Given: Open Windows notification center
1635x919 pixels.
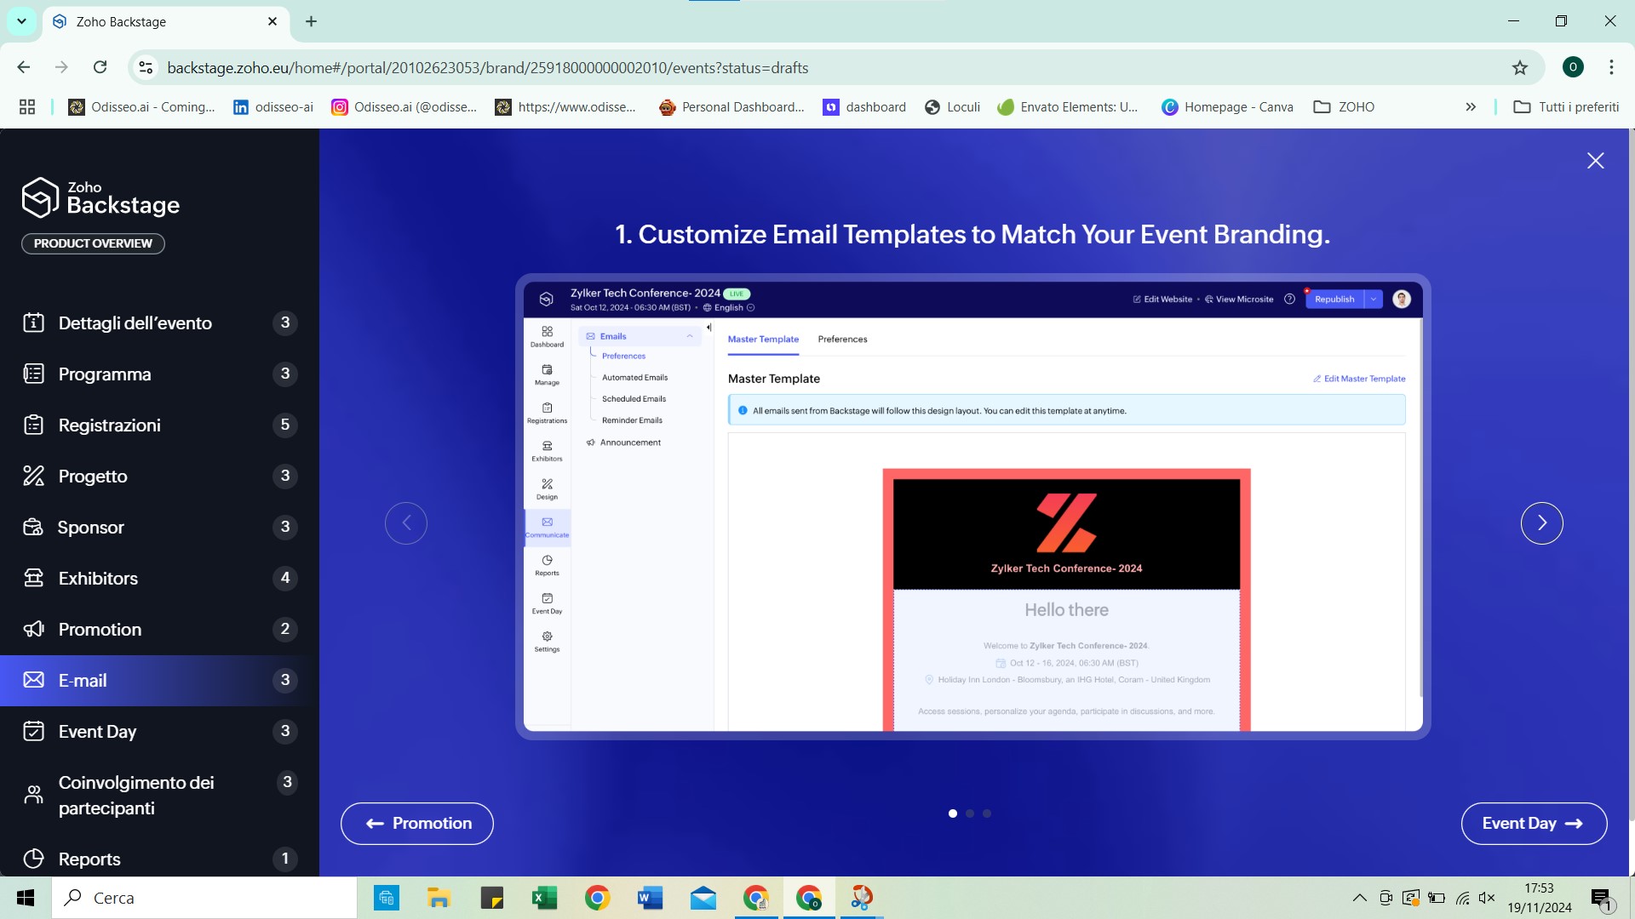Looking at the screenshot, I should pyautogui.click(x=1602, y=899).
